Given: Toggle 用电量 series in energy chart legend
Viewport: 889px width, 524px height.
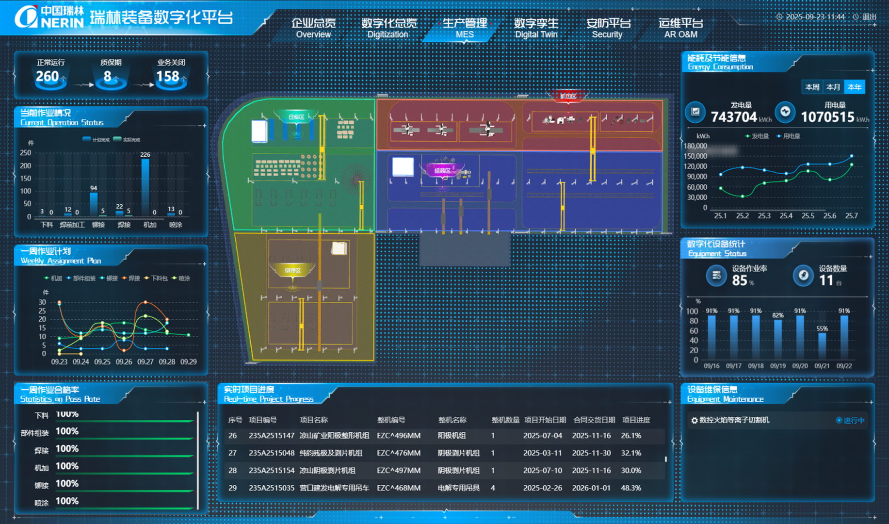Looking at the screenshot, I should [x=788, y=136].
